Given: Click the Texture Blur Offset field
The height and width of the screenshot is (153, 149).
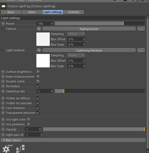Looking at the screenshot, I should pos(76,39).
